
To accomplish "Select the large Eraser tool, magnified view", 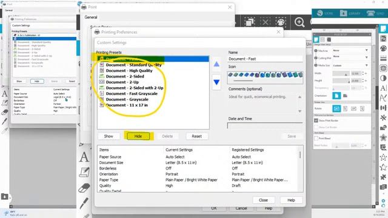I will [x=84, y=188].
